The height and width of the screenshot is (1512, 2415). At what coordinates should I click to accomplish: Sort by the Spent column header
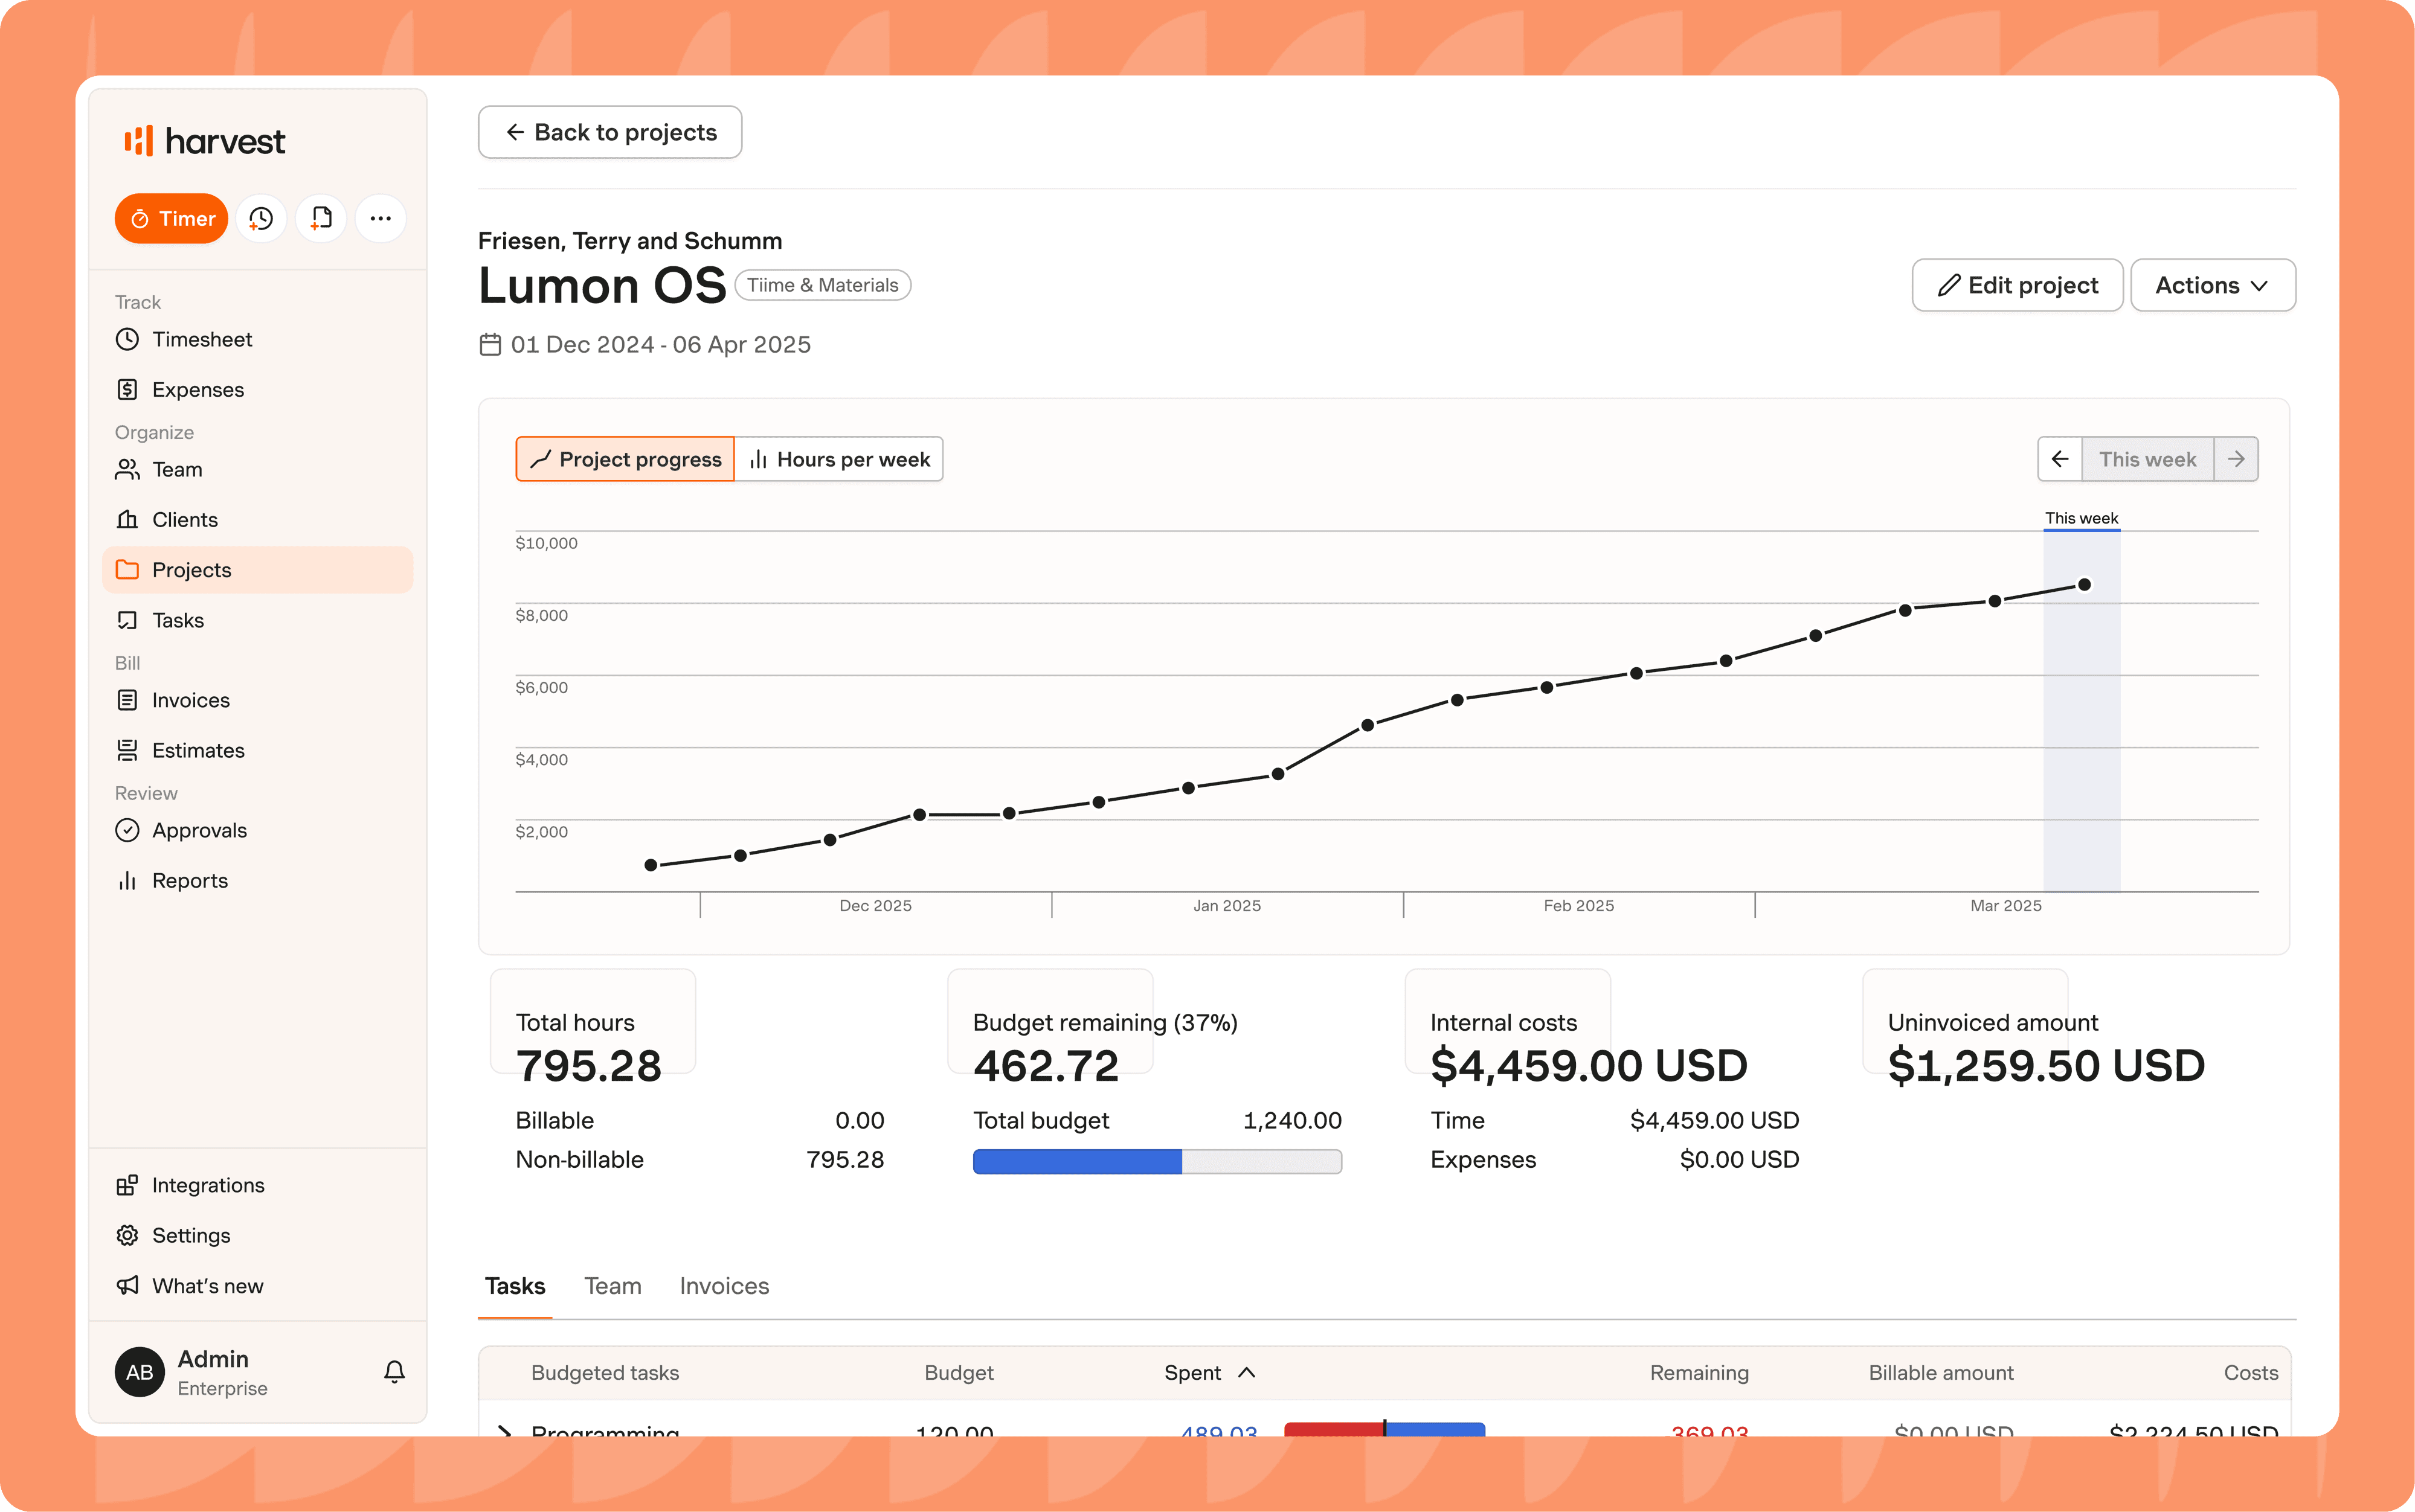(x=1209, y=1373)
